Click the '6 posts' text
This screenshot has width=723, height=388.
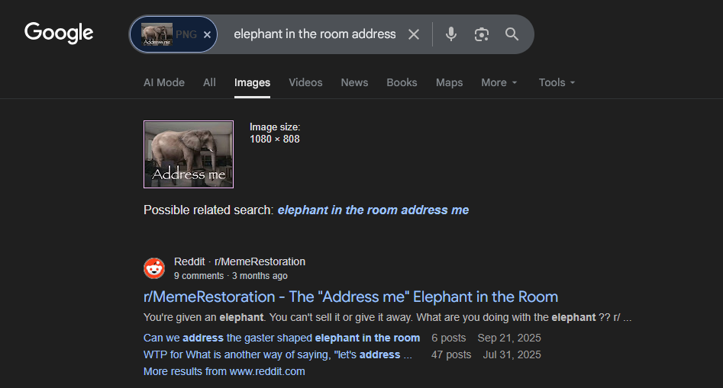click(449, 338)
